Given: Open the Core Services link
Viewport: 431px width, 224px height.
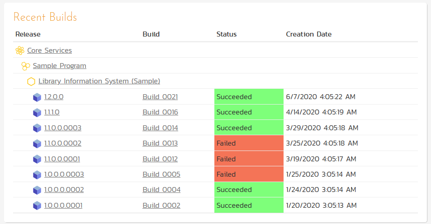Looking at the screenshot, I should (49, 50).
